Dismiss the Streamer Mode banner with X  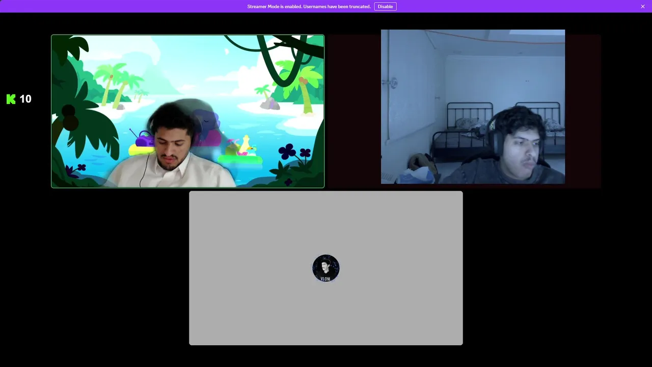point(643,7)
